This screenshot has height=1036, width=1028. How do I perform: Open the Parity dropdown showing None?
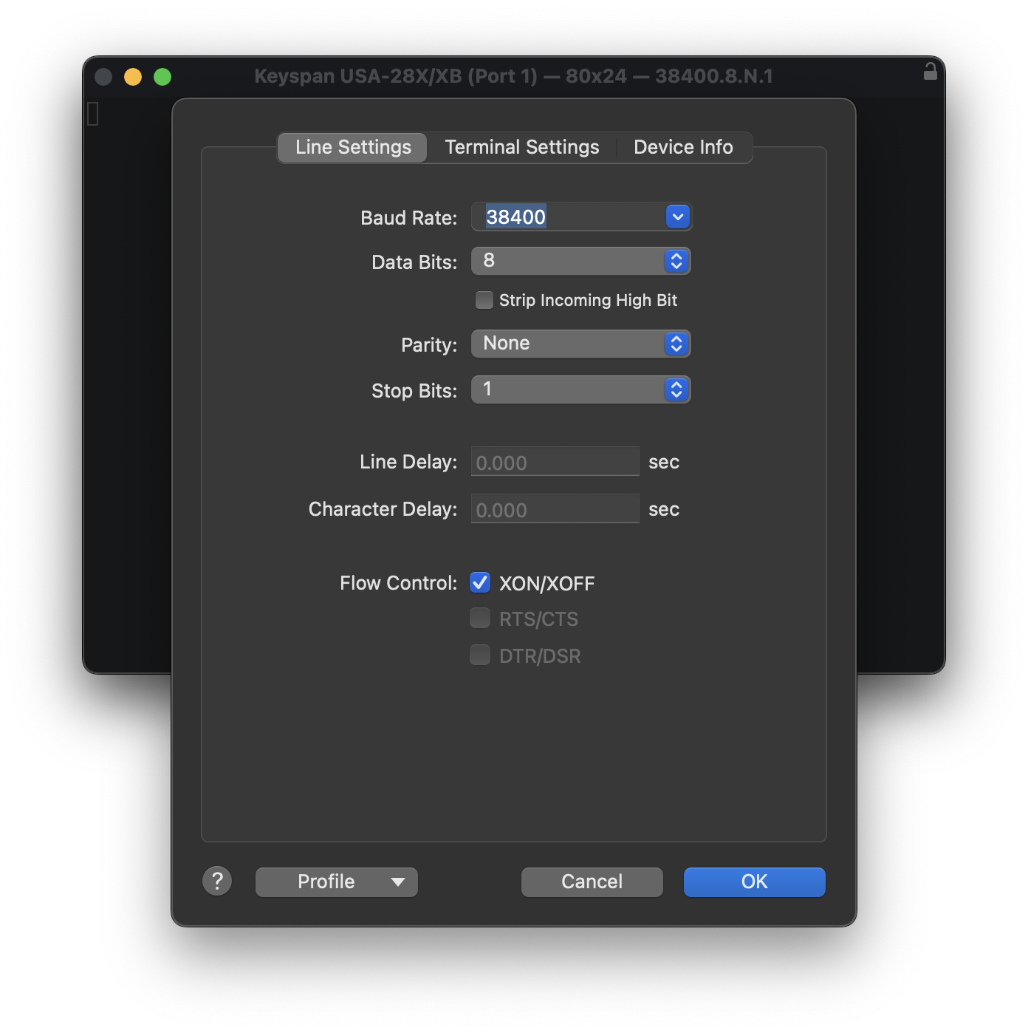click(581, 344)
